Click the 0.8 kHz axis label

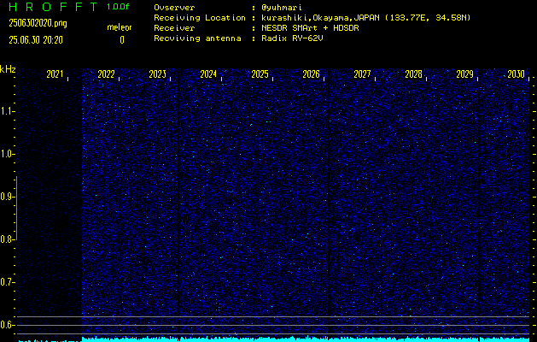(x=6, y=239)
